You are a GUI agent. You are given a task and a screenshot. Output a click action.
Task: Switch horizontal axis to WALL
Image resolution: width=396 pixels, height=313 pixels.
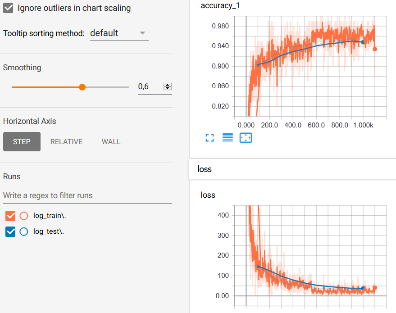point(111,141)
